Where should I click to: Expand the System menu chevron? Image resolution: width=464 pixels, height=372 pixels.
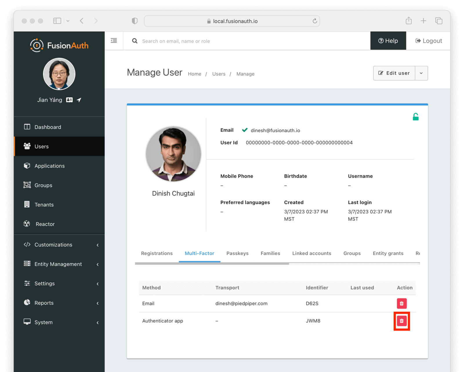[98, 323]
